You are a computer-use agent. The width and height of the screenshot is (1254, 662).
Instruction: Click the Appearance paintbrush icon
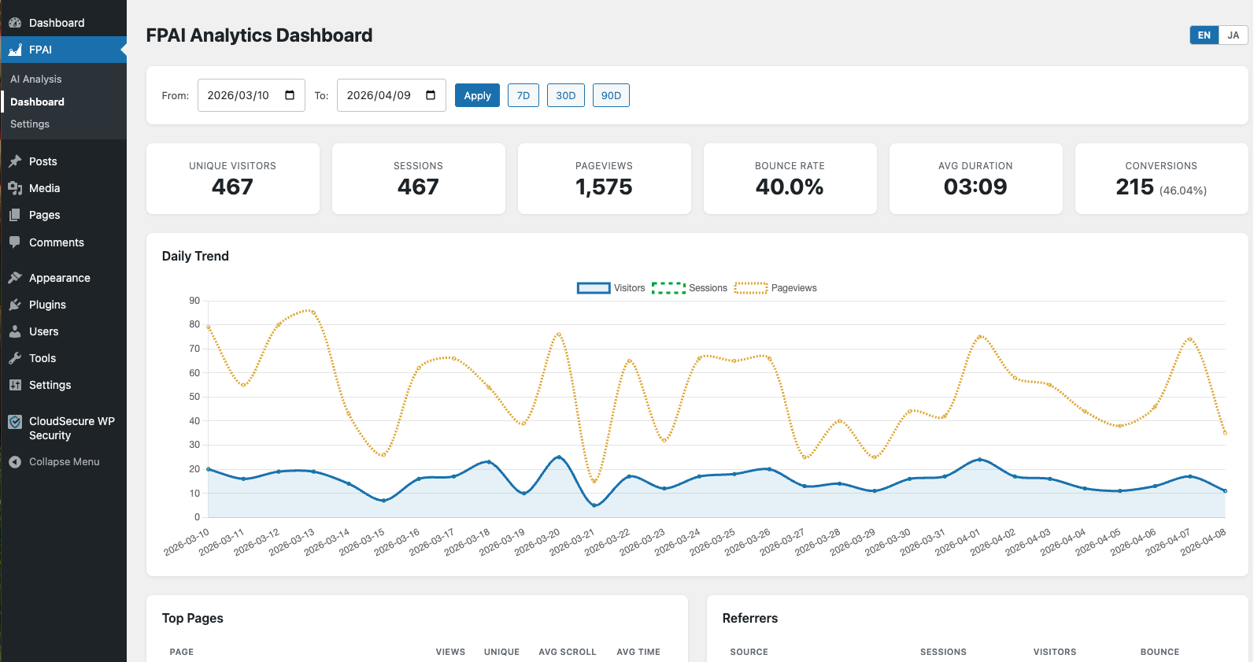click(15, 278)
